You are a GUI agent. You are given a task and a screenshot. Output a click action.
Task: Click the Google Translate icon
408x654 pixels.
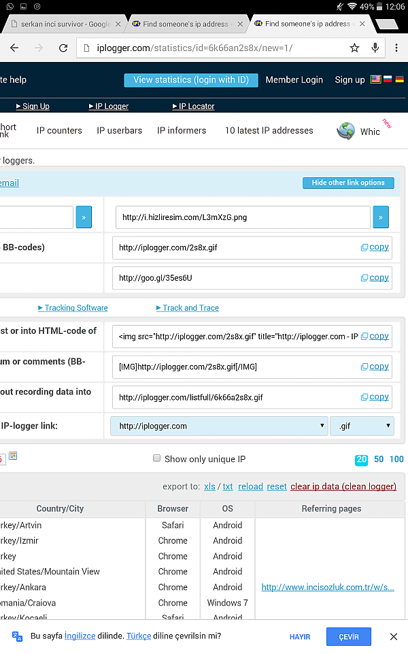(x=17, y=636)
